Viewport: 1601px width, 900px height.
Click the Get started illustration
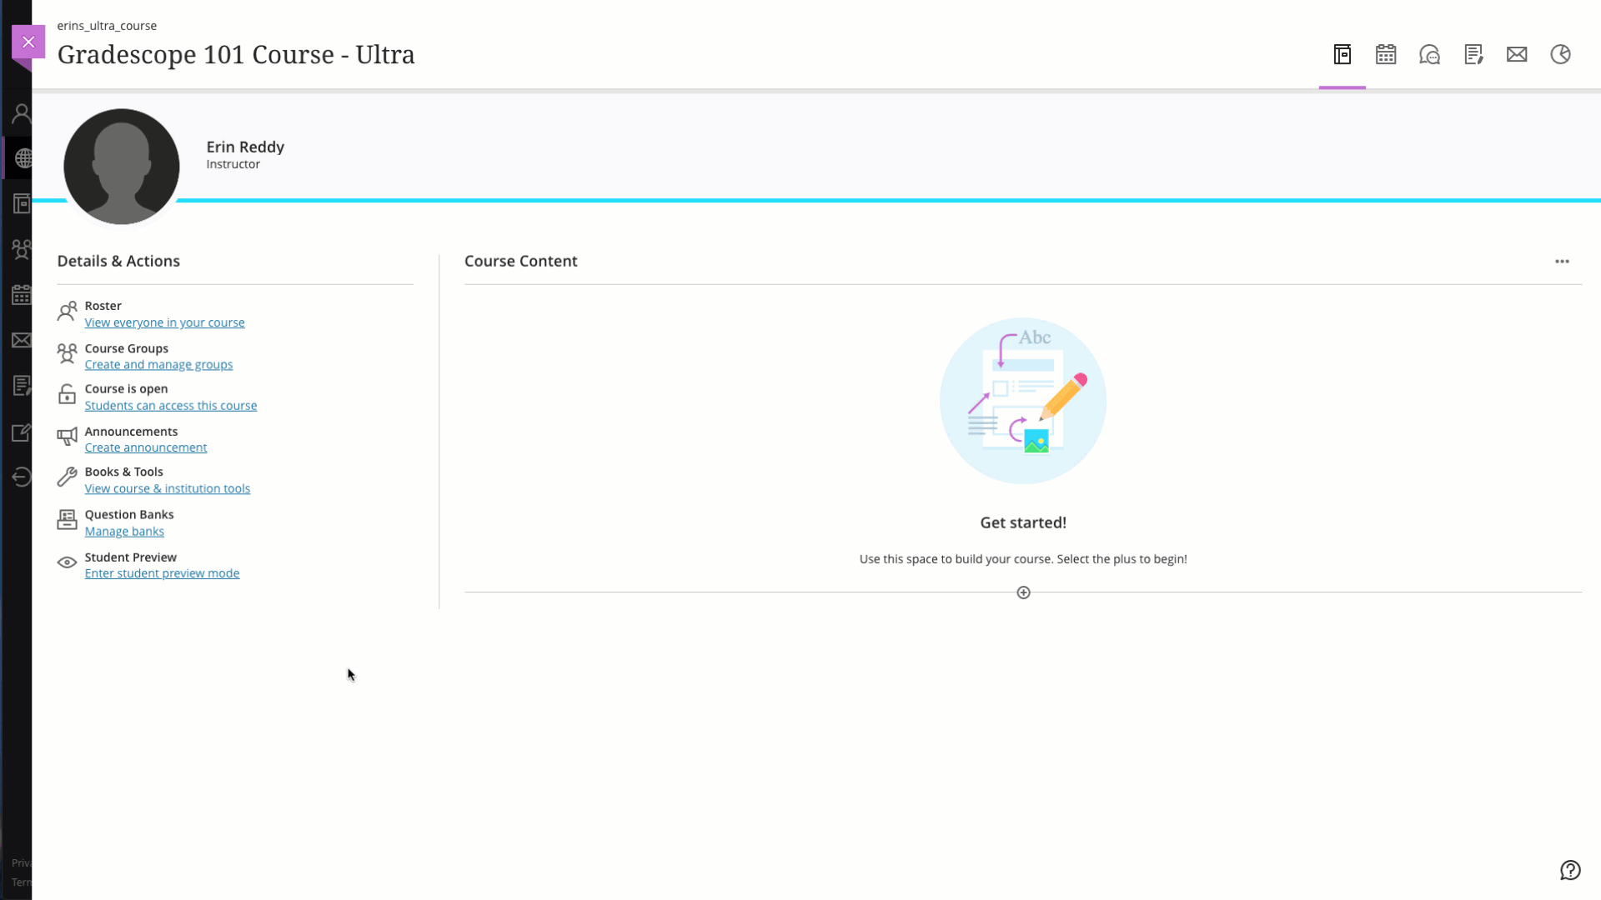click(1023, 401)
